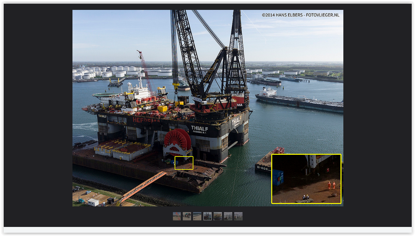Open the fifth thumbnail in the strip

click(218, 216)
